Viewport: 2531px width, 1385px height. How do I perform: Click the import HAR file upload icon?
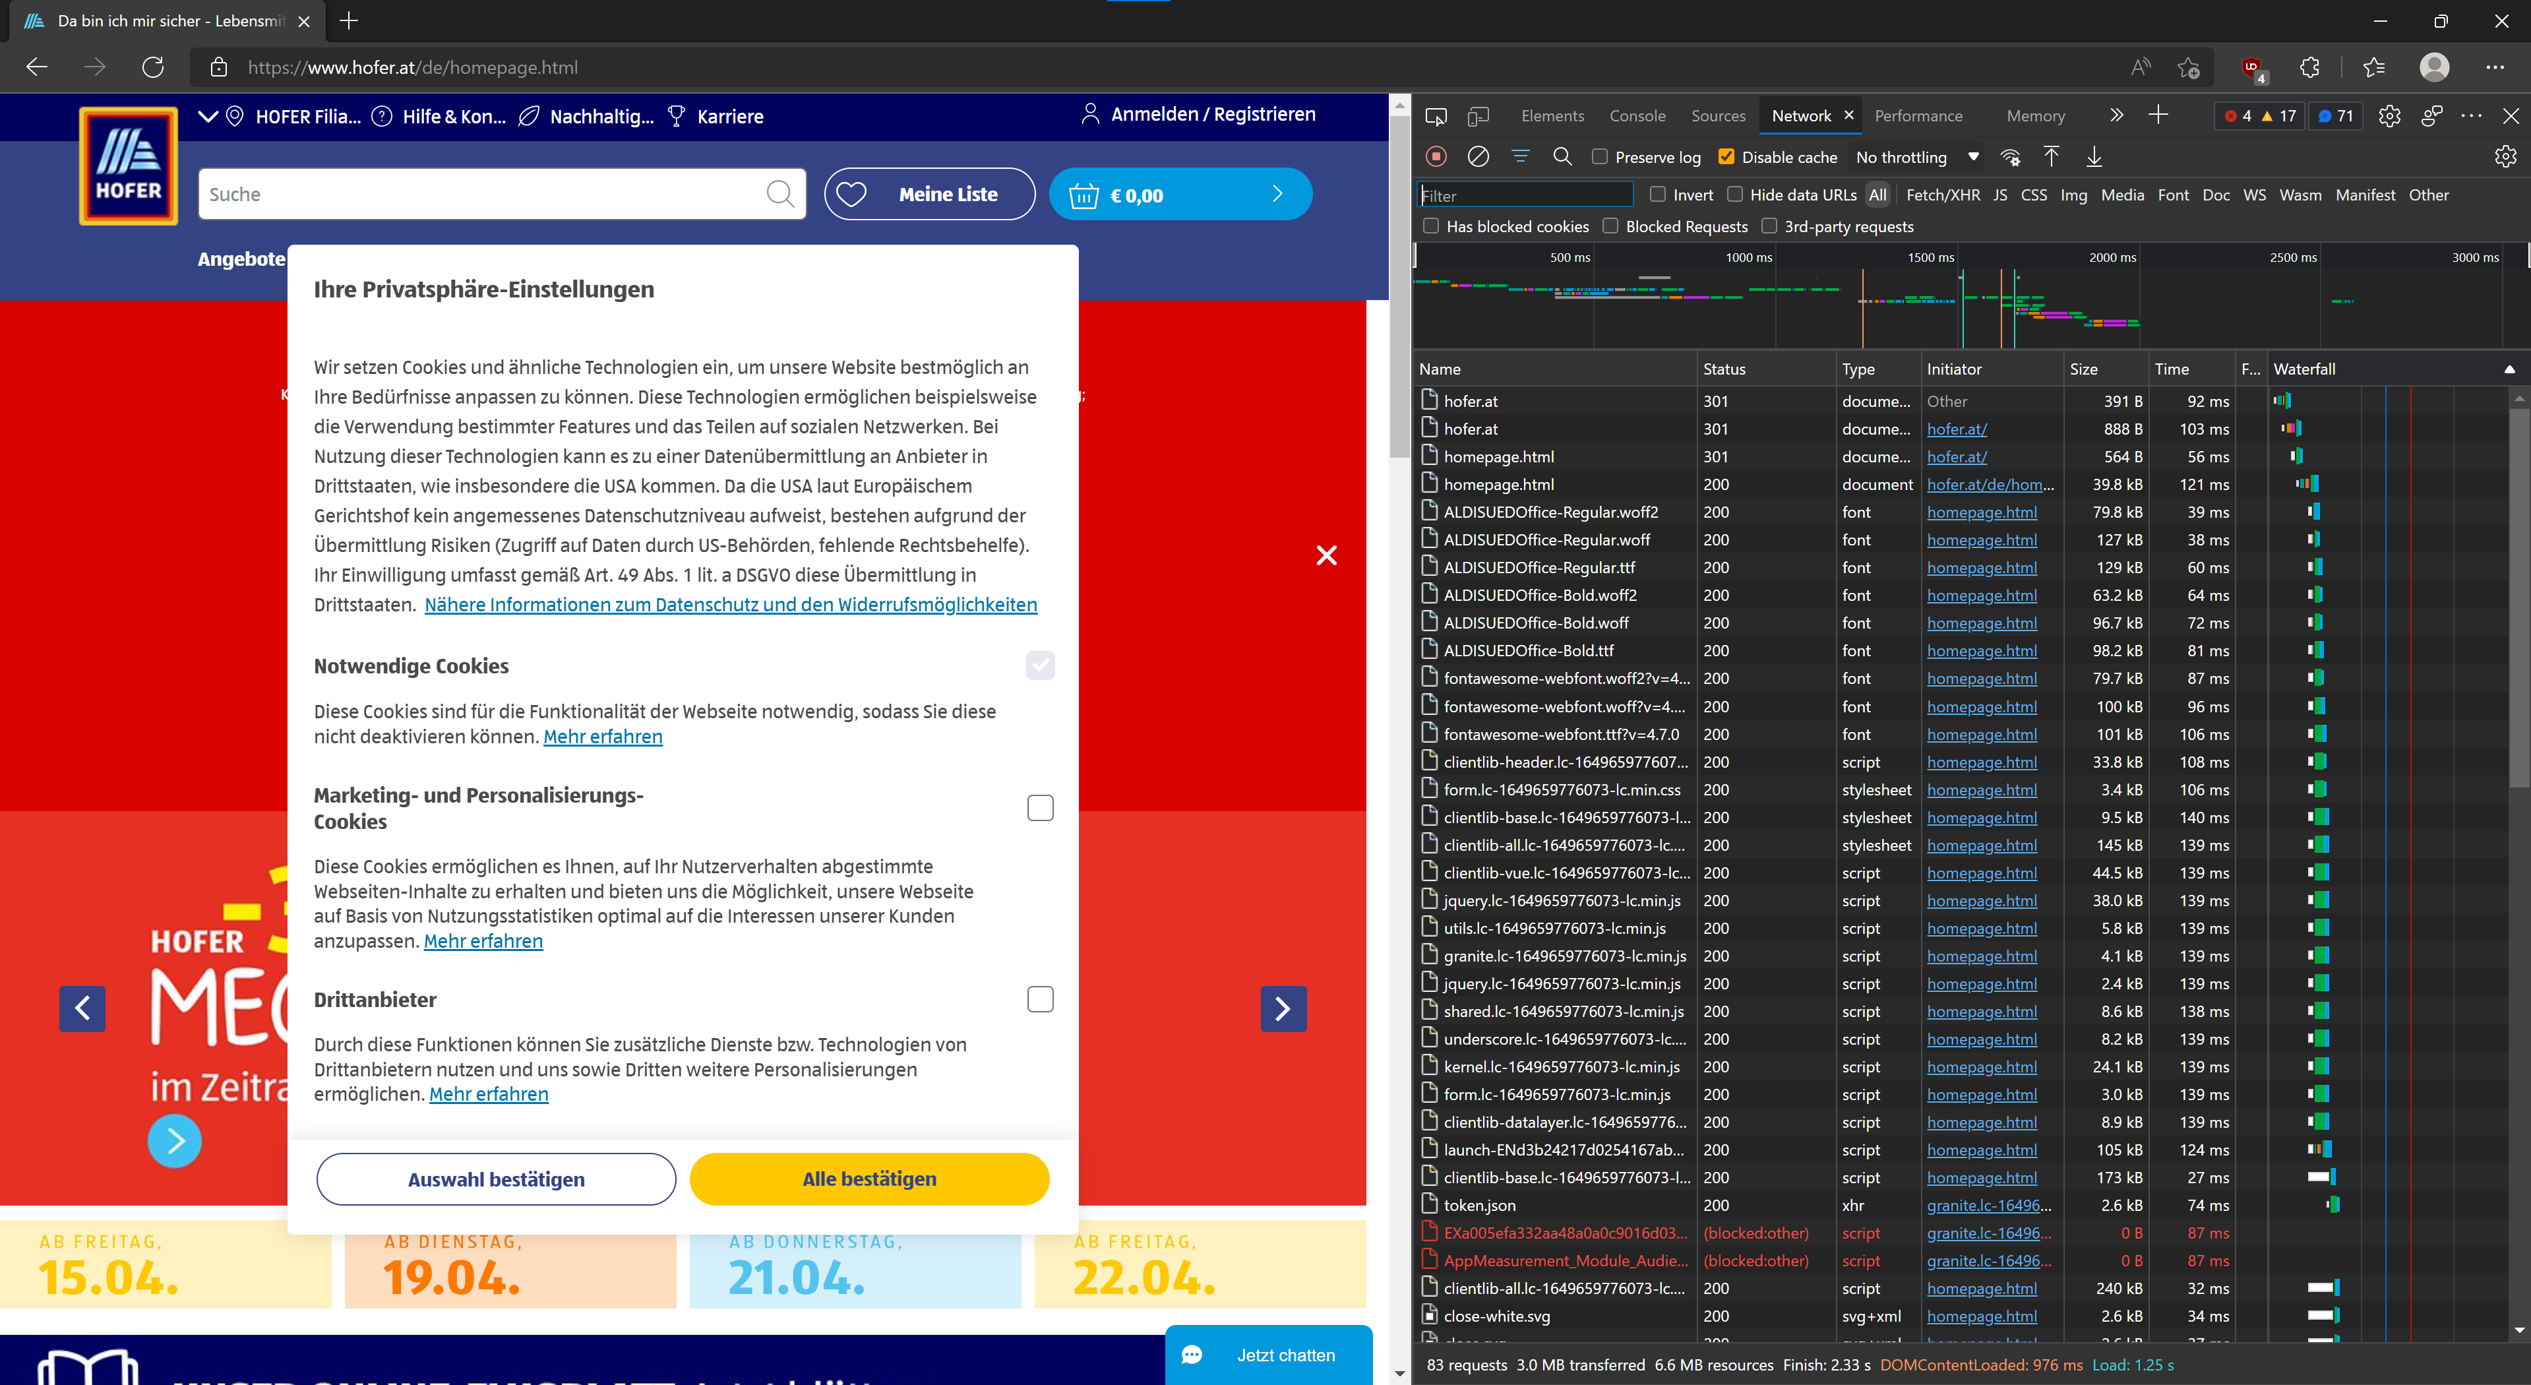coord(2052,156)
